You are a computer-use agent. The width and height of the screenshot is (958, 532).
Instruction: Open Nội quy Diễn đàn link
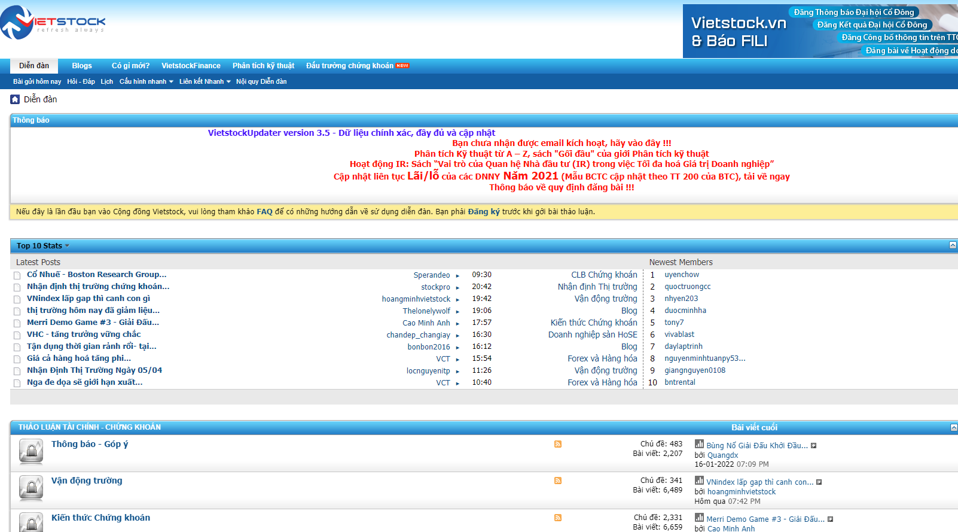pyautogui.click(x=261, y=81)
